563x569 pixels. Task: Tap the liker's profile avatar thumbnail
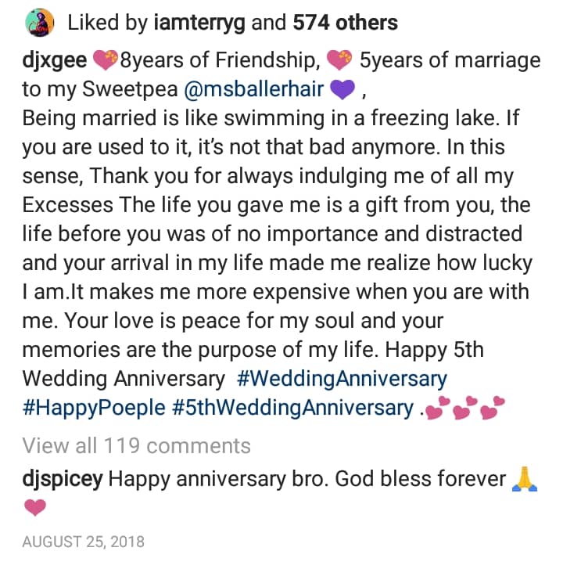(41, 22)
